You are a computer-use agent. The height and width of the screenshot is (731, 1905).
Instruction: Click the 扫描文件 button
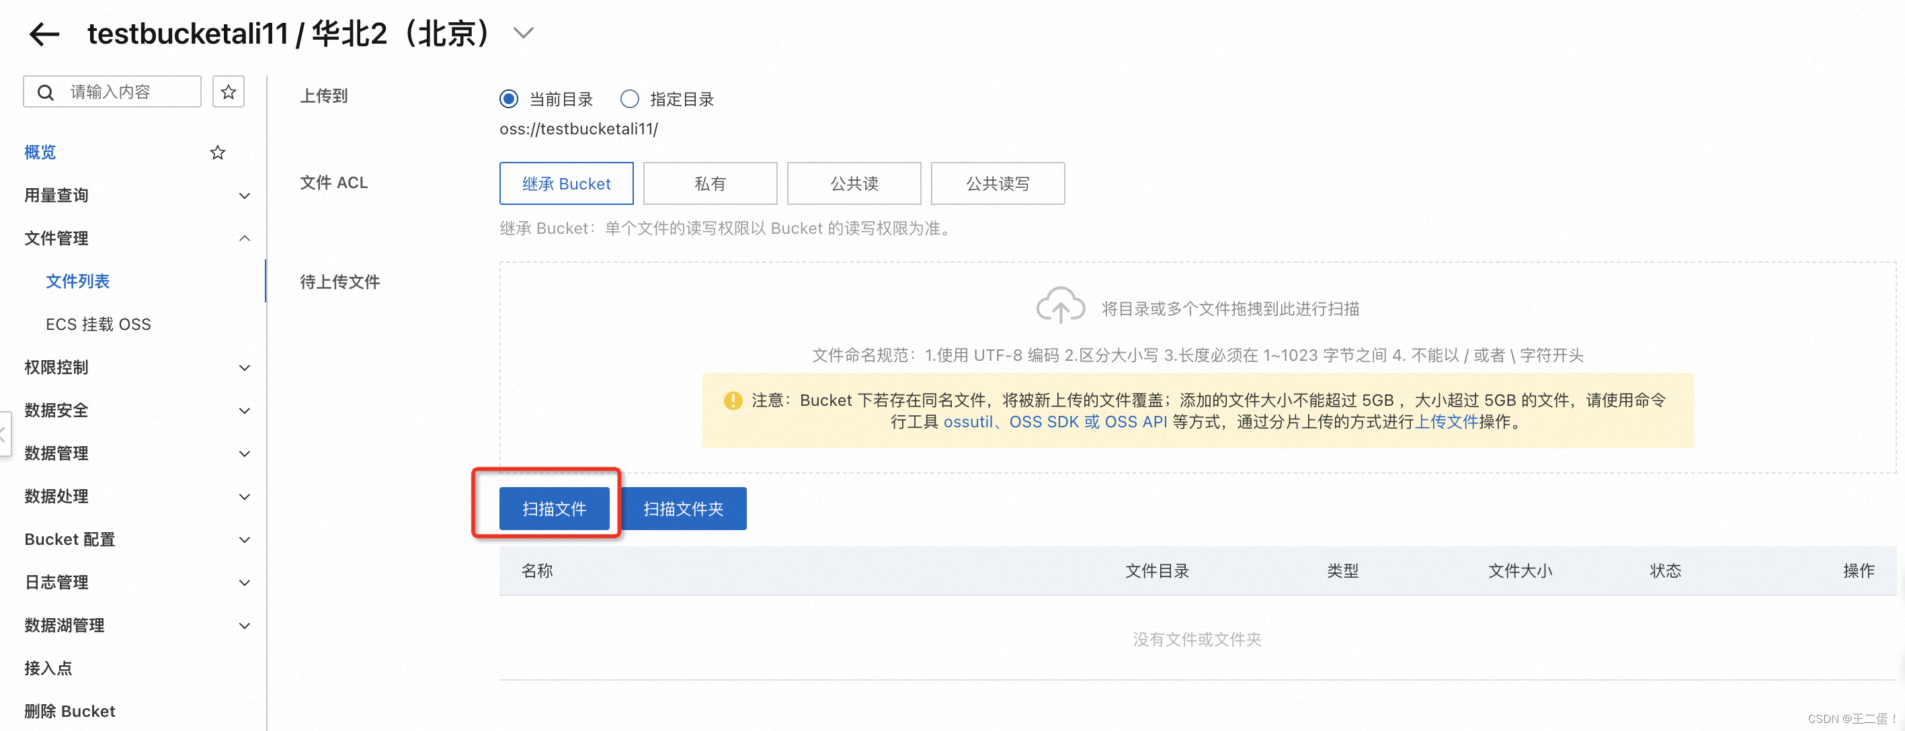555,509
